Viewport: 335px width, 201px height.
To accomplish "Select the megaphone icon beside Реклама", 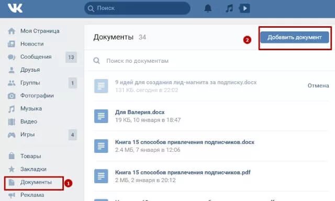I will [x=12, y=195].
